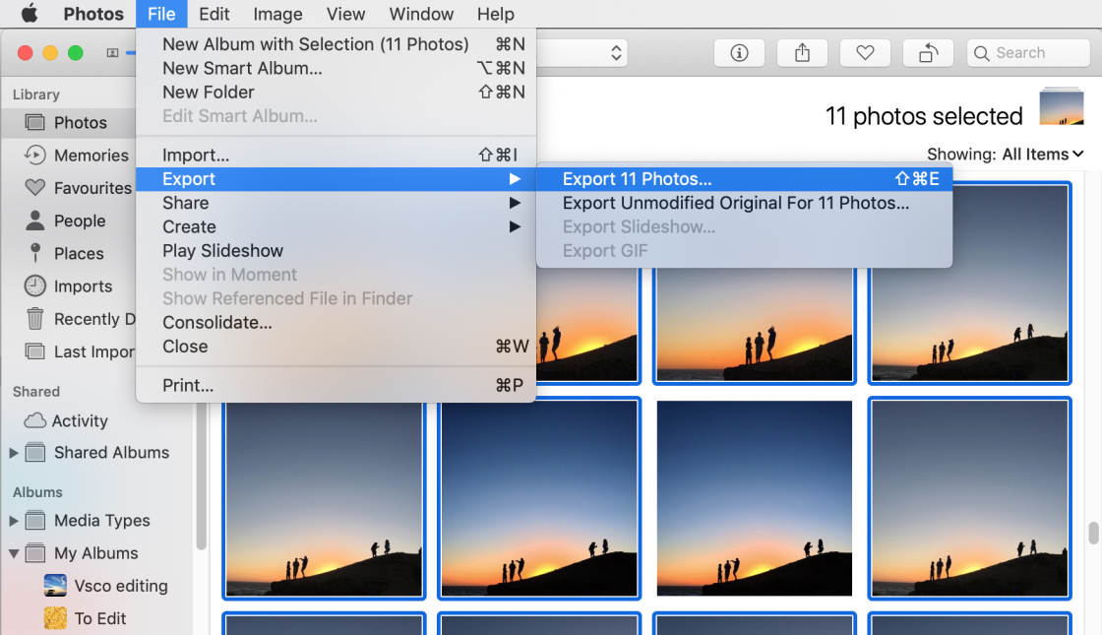This screenshot has height=635, width=1102.
Task: Choose Export Unmodified Original For 11 Photos
Action: pyautogui.click(x=744, y=203)
